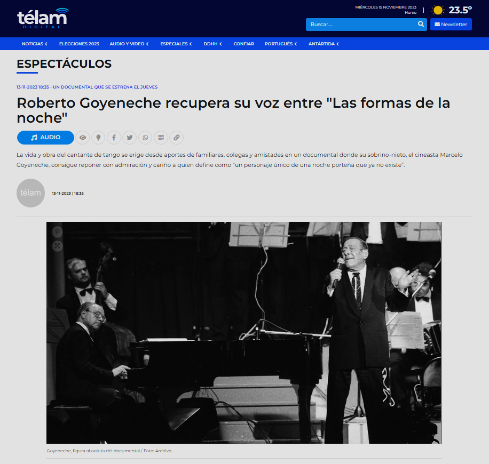Screen dimensions: 489x464
Task: Expand the ANTÁRTIDA menu
Action: click(324, 44)
